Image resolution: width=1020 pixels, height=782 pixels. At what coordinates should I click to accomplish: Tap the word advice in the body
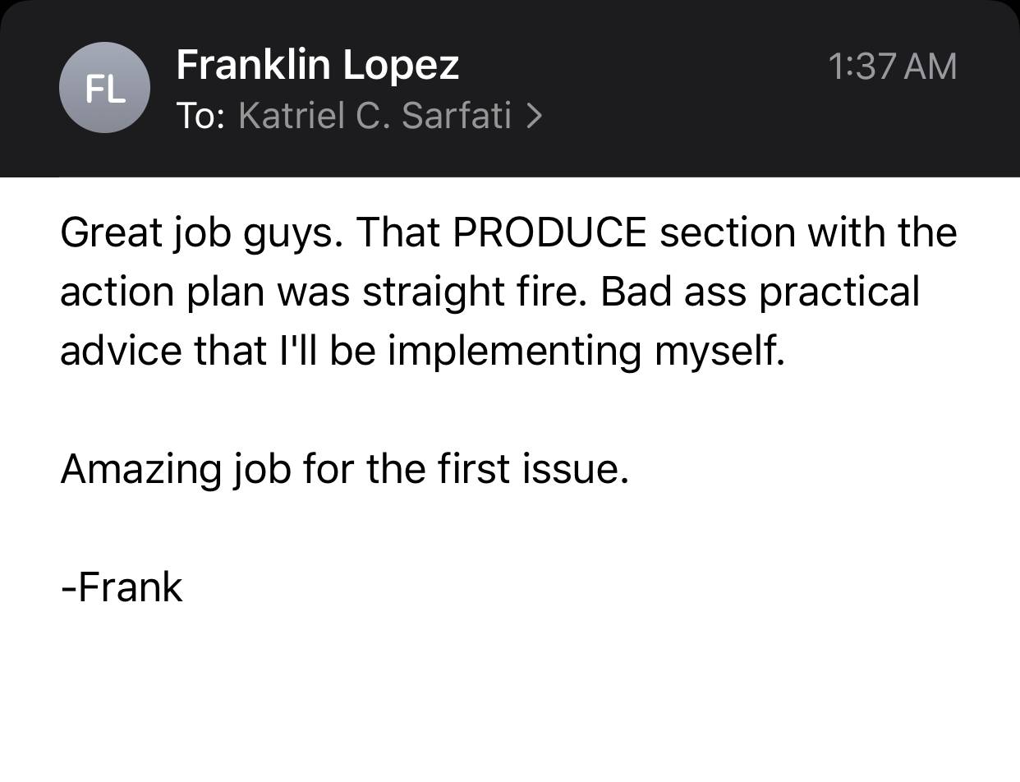tap(120, 352)
